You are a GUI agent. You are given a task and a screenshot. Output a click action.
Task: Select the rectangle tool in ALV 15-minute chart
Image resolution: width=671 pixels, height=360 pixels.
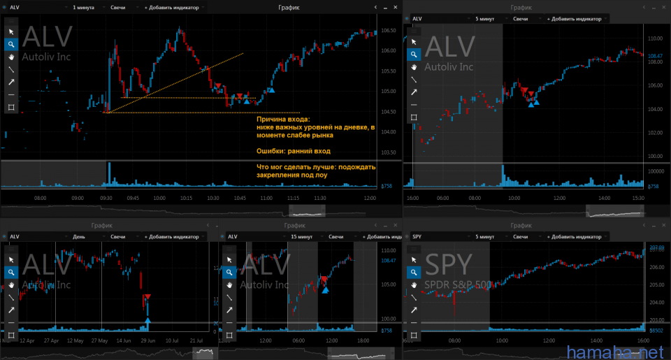(229, 335)
